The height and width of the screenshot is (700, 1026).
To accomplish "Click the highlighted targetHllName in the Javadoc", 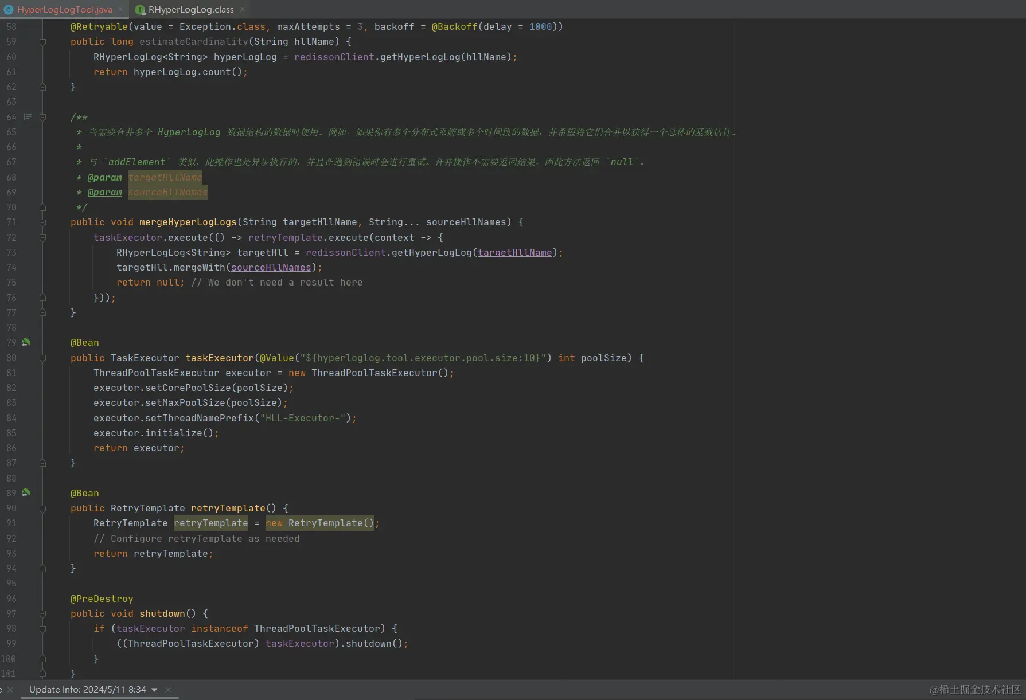I will pos(165,177).
